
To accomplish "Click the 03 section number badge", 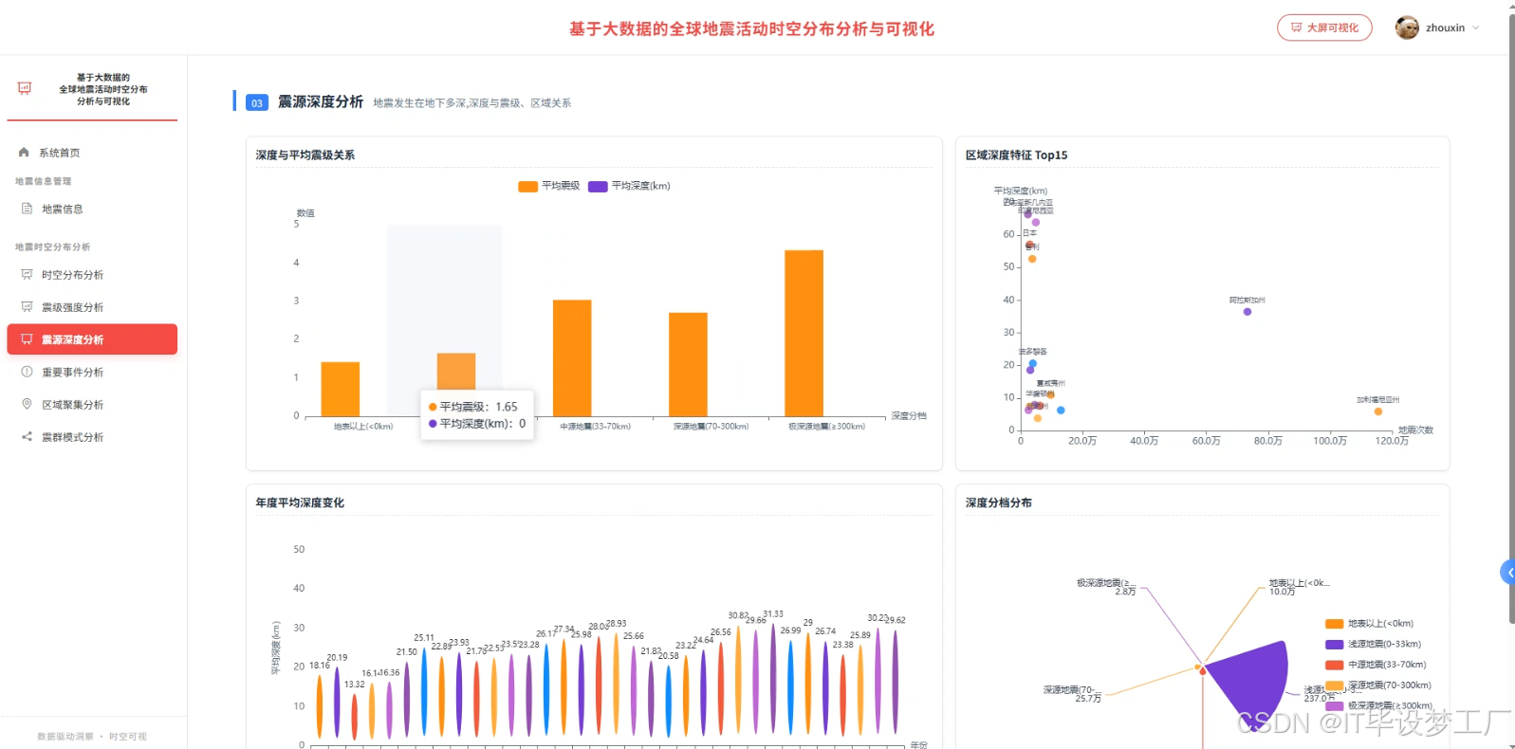I will [x=257, y=102].
